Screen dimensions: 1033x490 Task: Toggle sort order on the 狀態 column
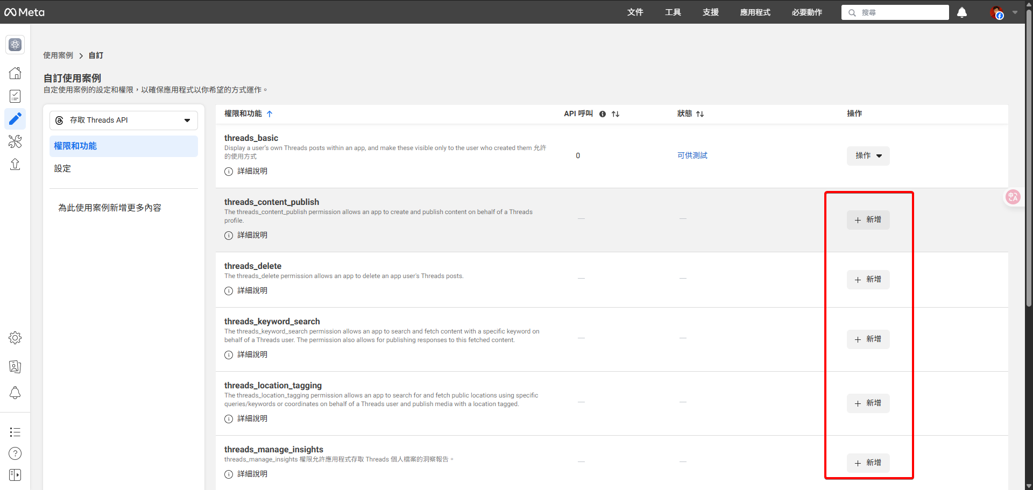[x=701, y=114]
